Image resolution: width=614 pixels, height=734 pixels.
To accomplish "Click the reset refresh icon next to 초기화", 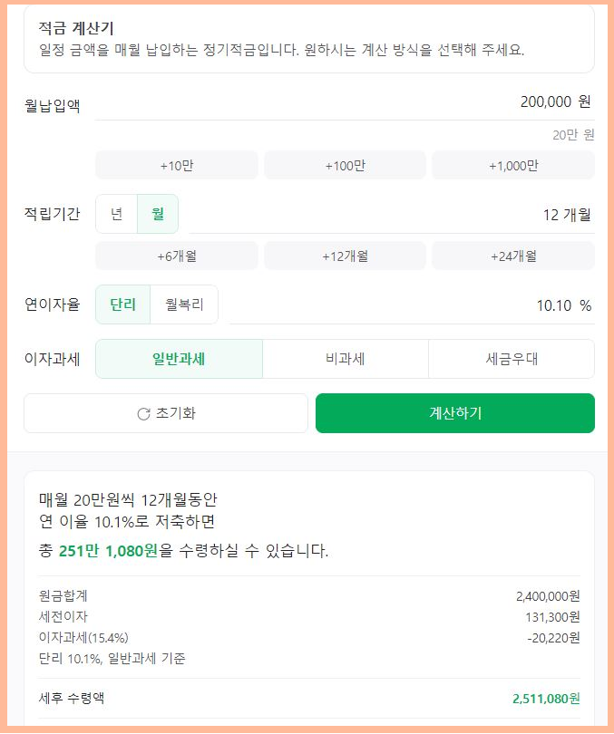I will tap(143, 413).
